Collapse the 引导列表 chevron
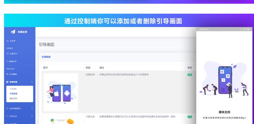Screen dimensions: 254x124 [x=32, y=82]
